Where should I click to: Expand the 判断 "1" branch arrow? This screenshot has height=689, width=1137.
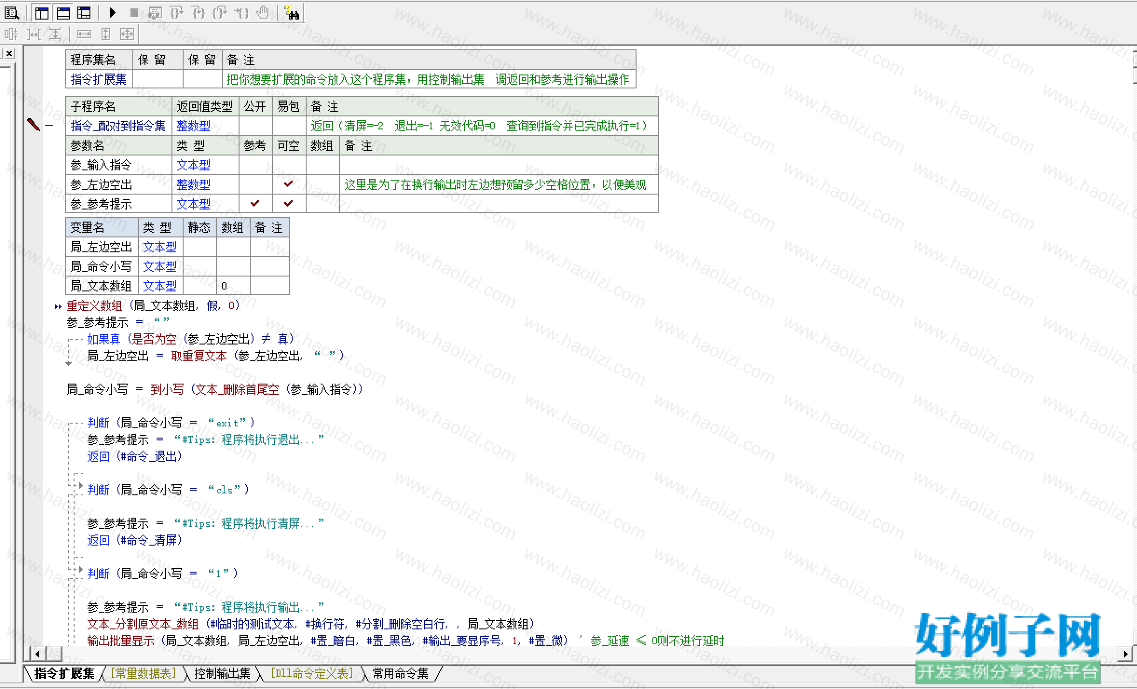click(x=80, y=570)
